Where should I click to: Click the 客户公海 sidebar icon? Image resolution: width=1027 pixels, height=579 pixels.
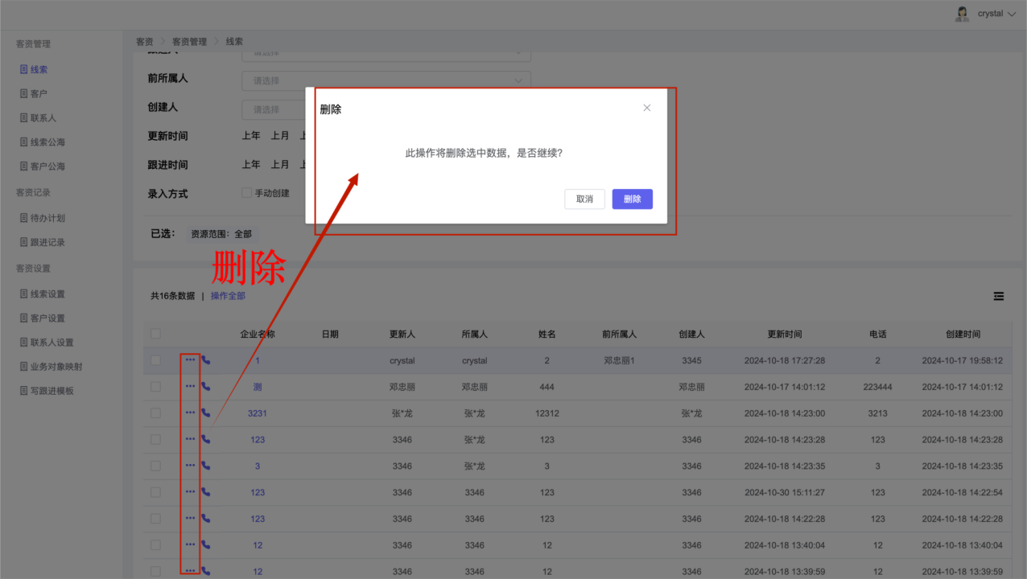[24, 166]
